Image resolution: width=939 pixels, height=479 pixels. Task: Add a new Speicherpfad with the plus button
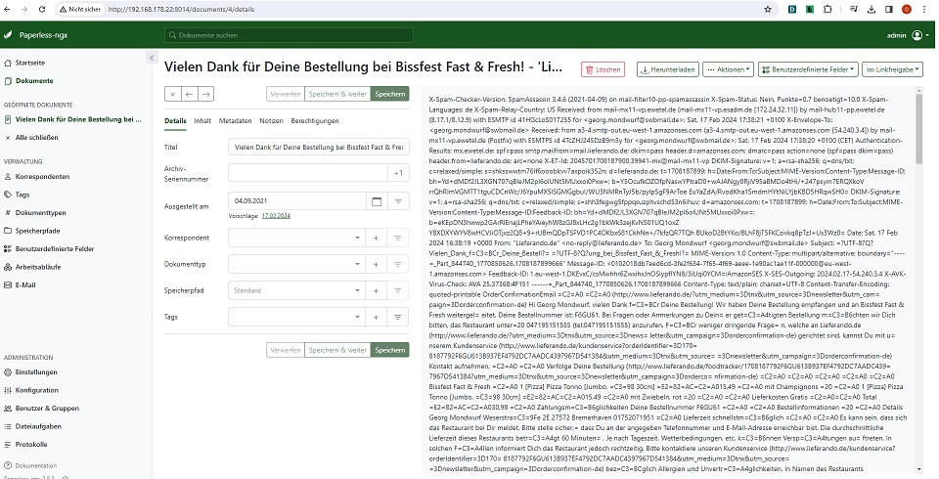pos(376,291)
